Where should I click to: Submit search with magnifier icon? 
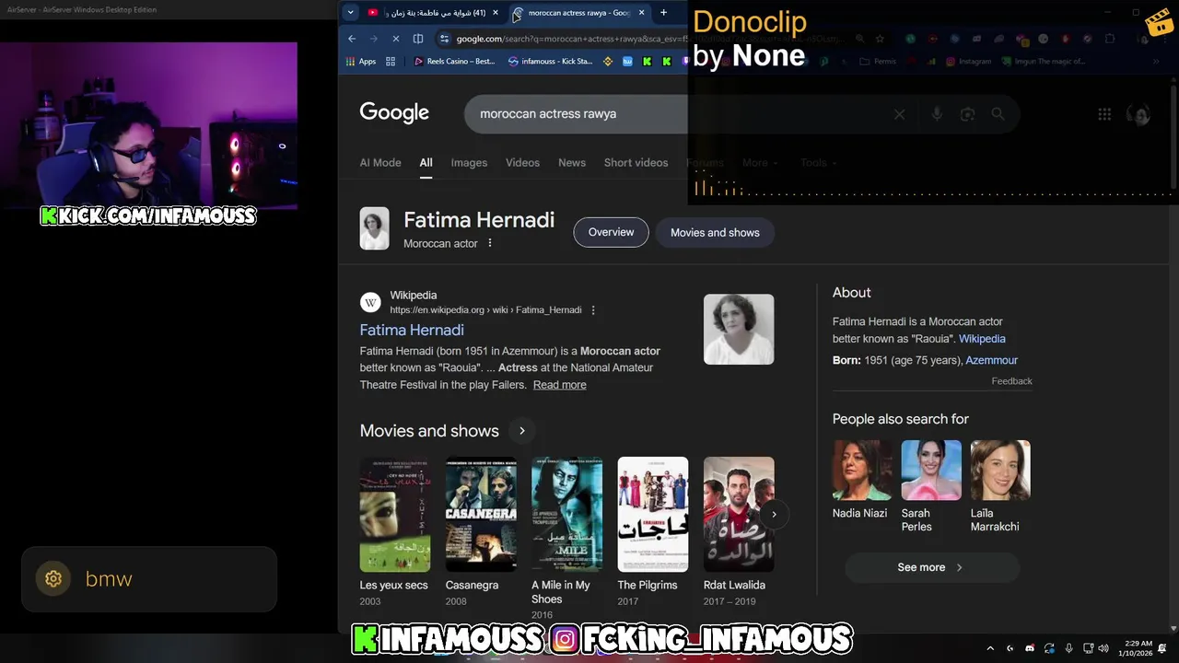pos(998,114)
